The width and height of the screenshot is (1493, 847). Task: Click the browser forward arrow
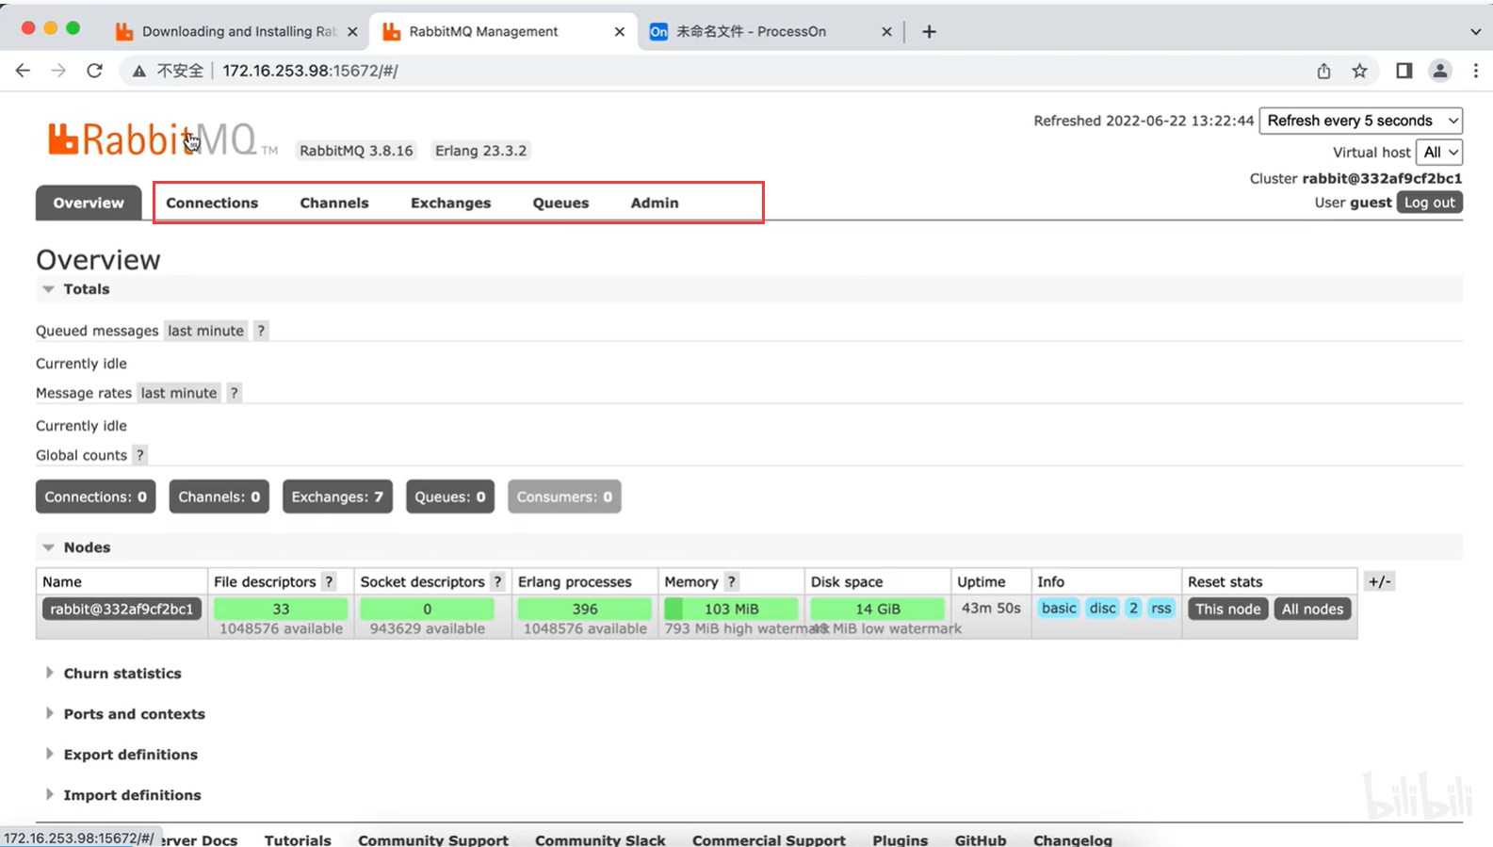click(58, 71)
